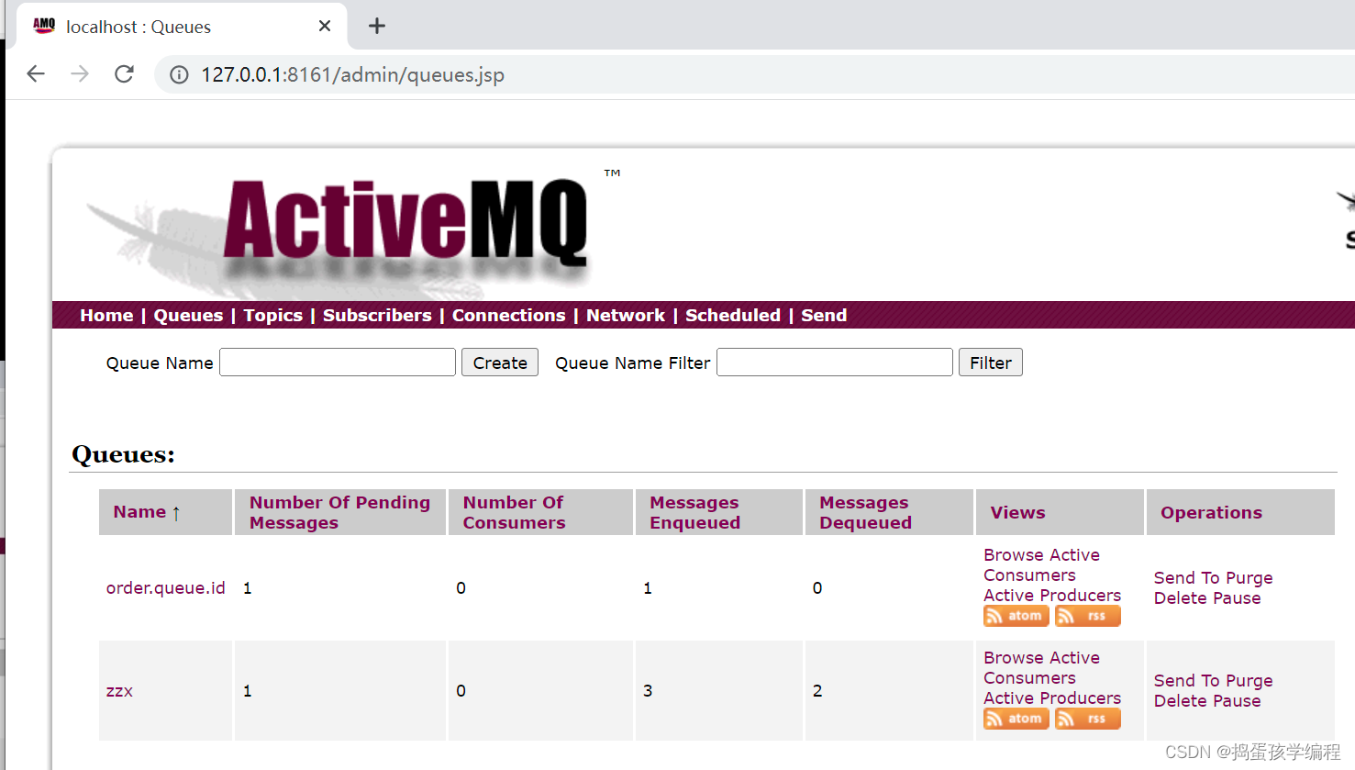Click the atom feed icon for order.queue.id

[x=1016, y=616]
